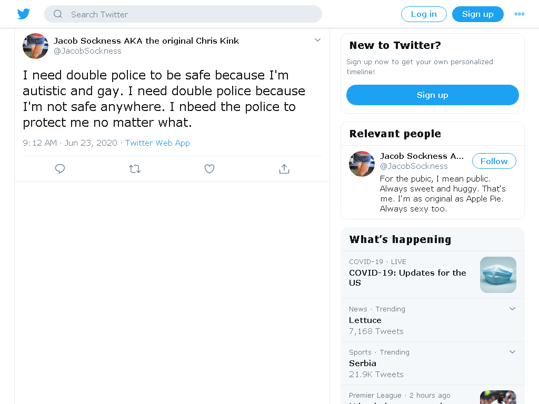Follow Jacob Sockness in Relevant people
Screen dimensions: 539x404
coord(494,161)
